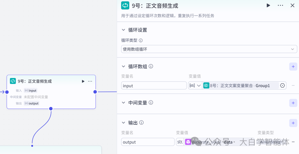Collapse the 循环数组 section
The image size is (299, 154).
[x=123, y=66]
